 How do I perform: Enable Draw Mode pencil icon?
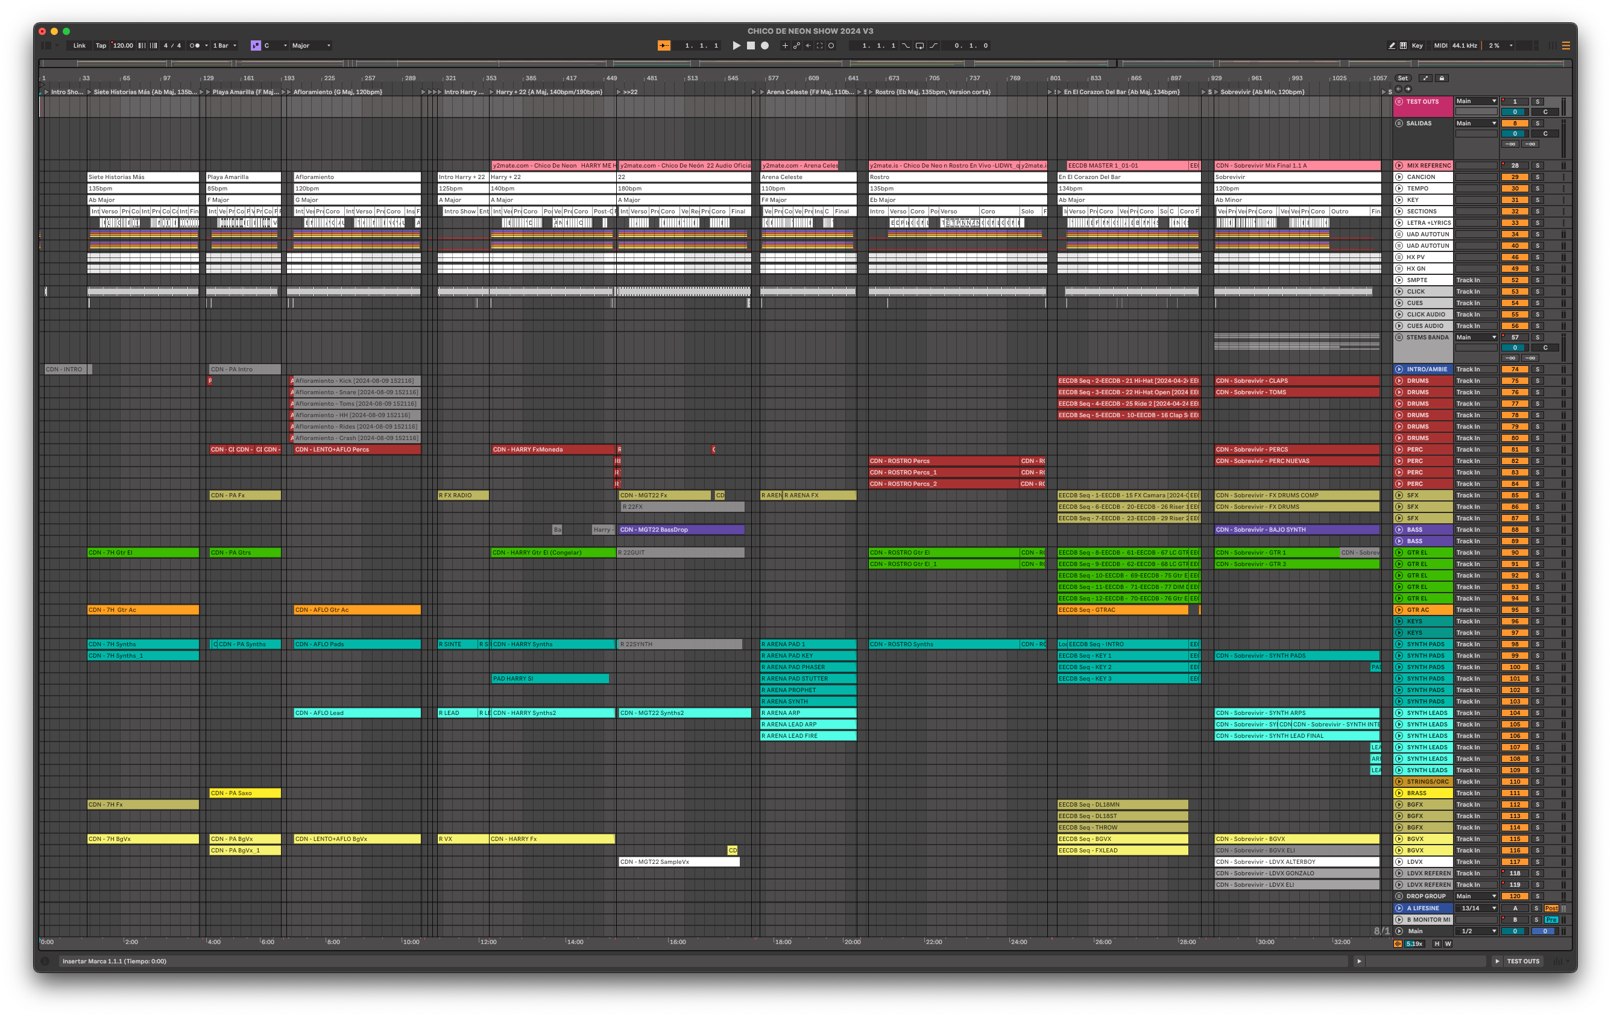(x=1392, y=45)
